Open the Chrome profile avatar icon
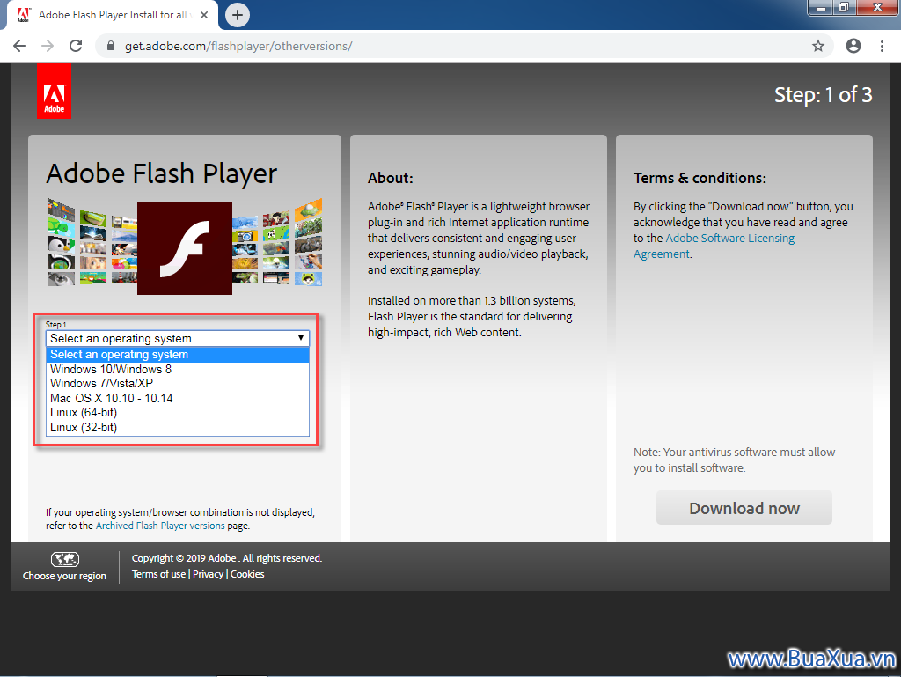Image resolution: width=901 pixels, height=677 pixels. (x=853, y=46)
